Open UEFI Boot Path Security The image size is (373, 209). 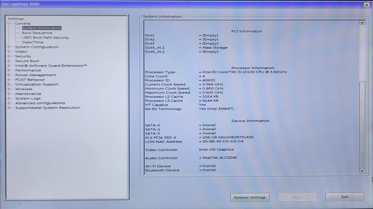45,38
